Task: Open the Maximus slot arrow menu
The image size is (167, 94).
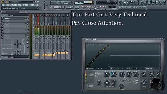Action: click(x=2, y=19)
